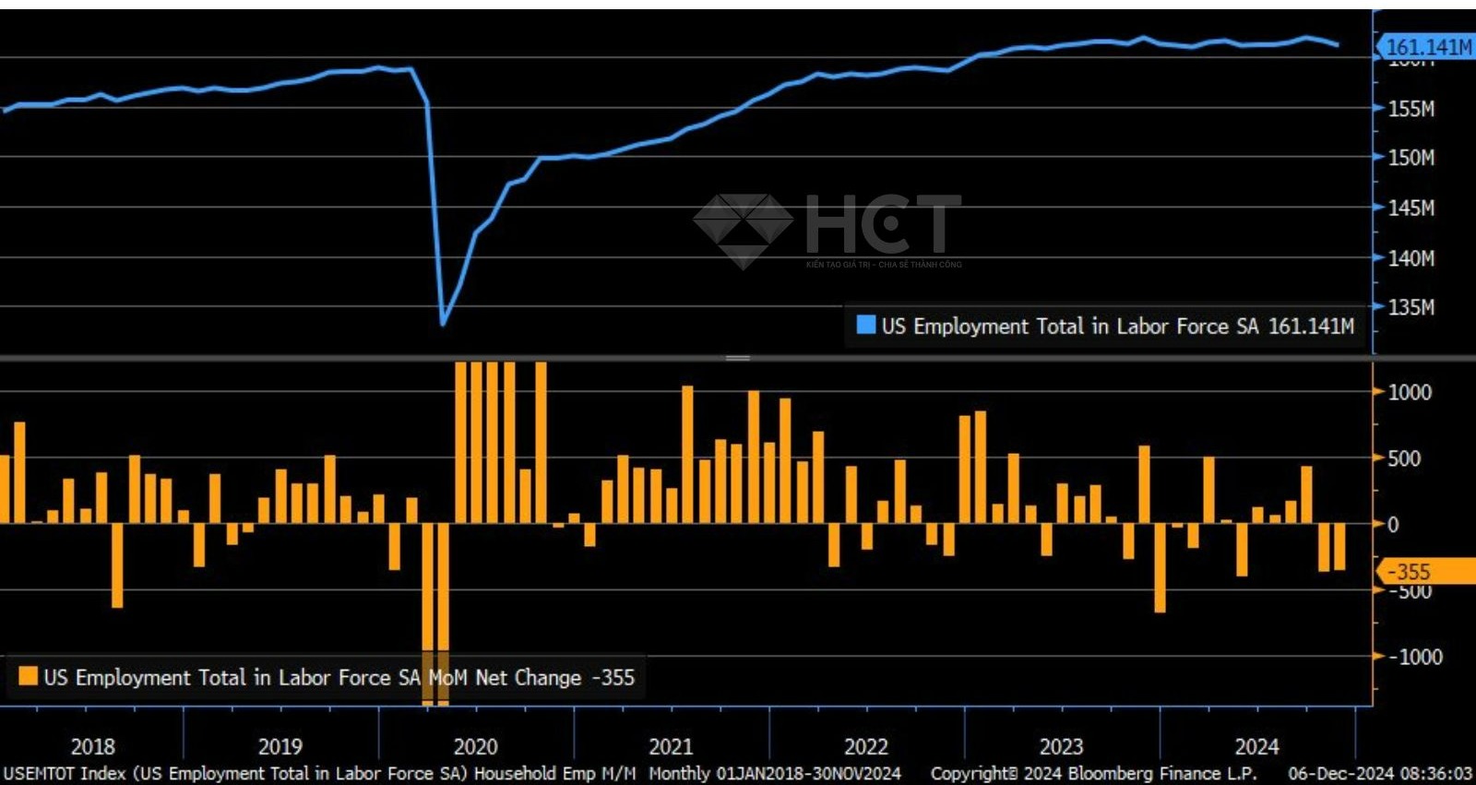Jump to the 2022 label on the time axis
This screenshot has width=1476, height=785.
point(865,746)
